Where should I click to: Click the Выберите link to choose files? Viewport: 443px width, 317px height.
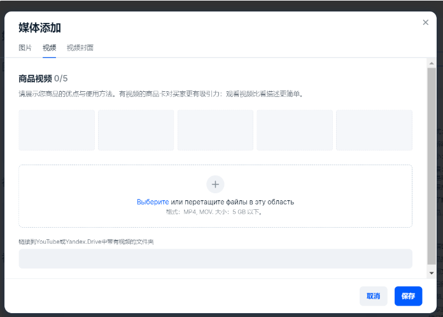(x=153, y=202)
